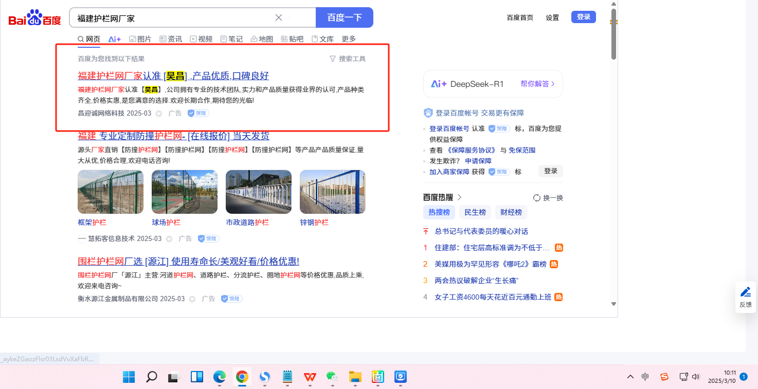
Task: Click the 帮你解答 DeepSeek-R1 link
Action: [537, 84]
